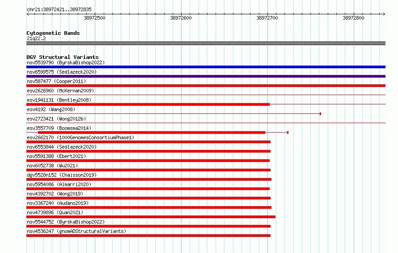The width and height of the screenshot is (398, 253).
Task: Select the blue nsv5539790 variant bar
Action: click(206, 67)
